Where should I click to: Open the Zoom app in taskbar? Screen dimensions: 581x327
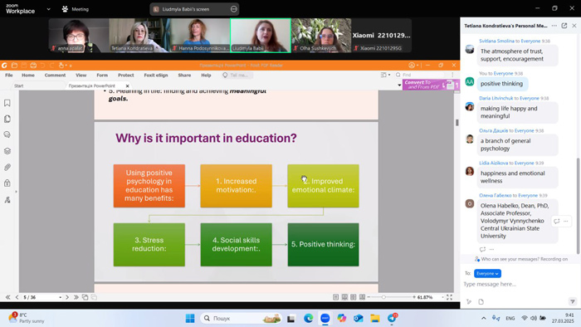point(325,318)
